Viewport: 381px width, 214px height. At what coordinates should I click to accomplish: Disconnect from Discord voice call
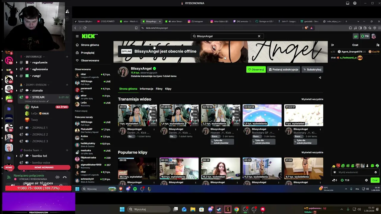point(65,177)
